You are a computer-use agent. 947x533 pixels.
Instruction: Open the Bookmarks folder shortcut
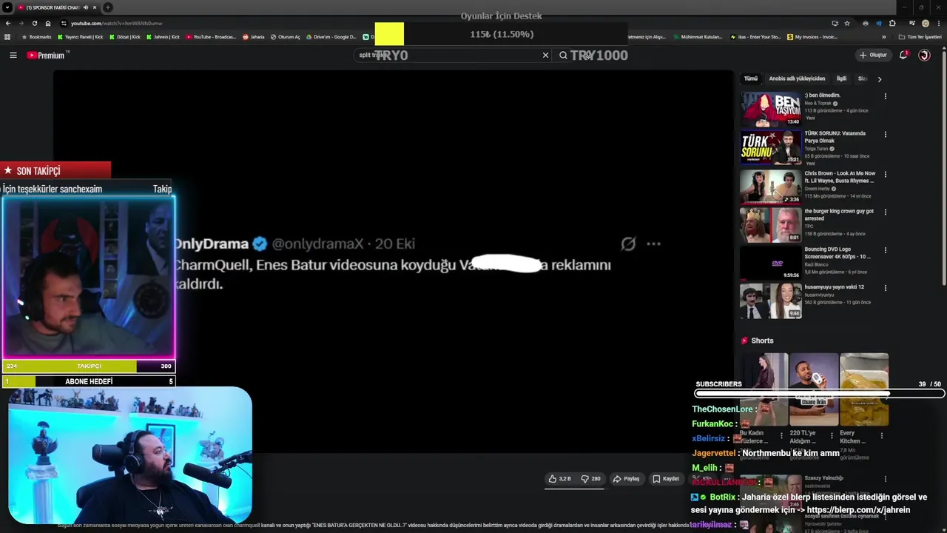[x=37, y=37]
